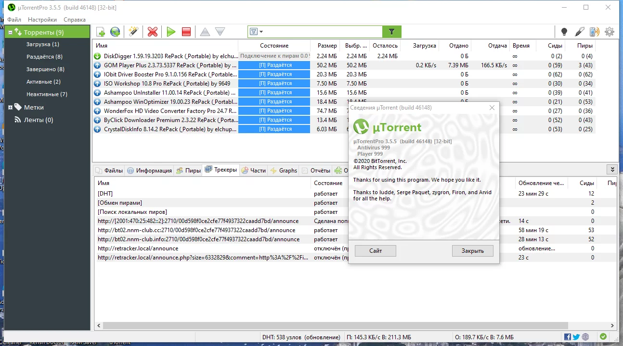Open the search filter dropdown arrow

[x=261, y=32]
